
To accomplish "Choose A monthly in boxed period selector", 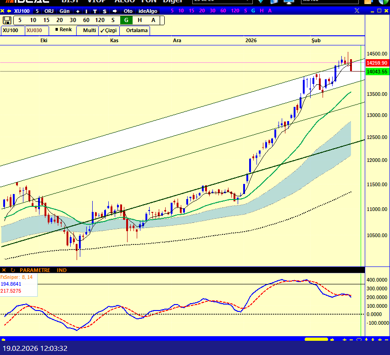I will click(153, 20).
